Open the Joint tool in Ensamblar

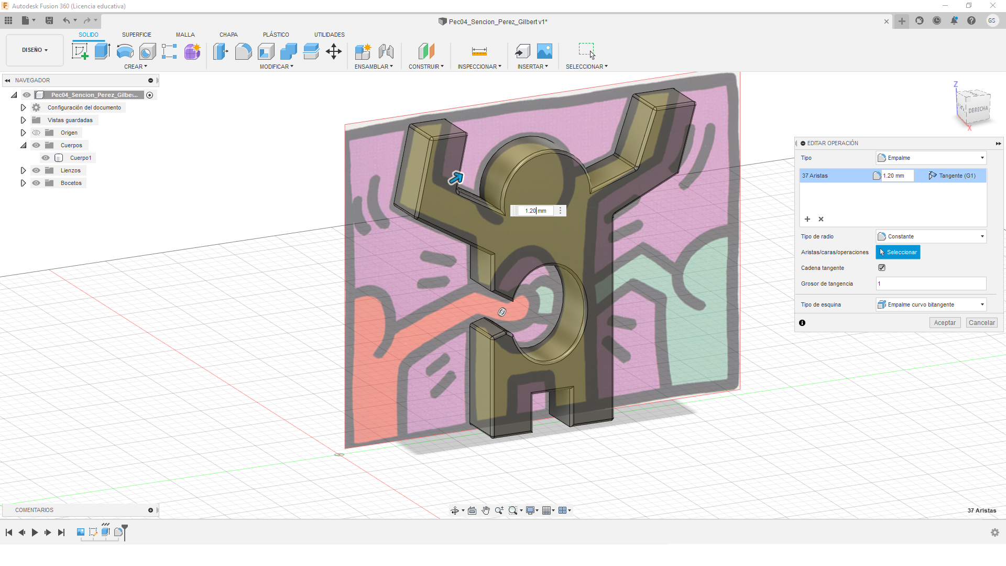point(386,51)
